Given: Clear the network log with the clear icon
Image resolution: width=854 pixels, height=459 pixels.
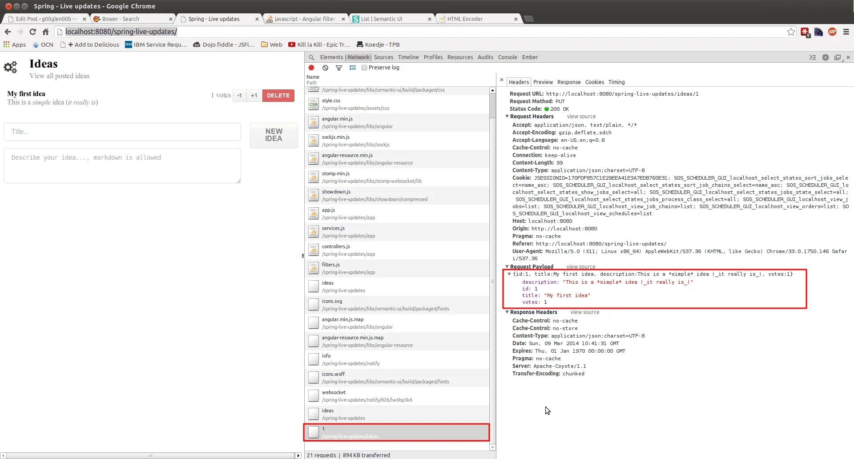Looking at the screenshot, I should point(326,68).
